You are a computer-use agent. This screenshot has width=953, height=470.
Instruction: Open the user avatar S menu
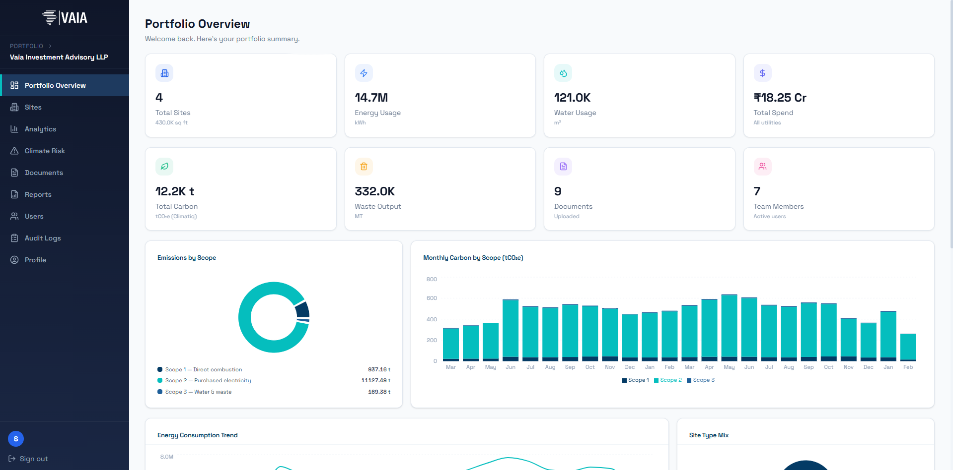[x=16, y=439]
